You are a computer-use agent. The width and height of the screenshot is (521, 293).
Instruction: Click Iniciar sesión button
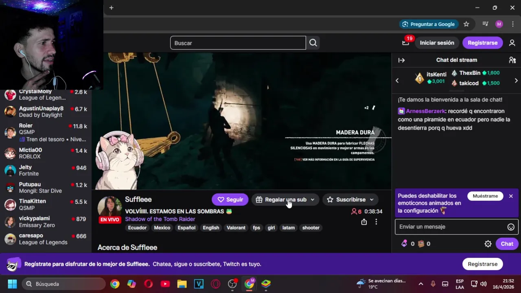click(437, 43)
